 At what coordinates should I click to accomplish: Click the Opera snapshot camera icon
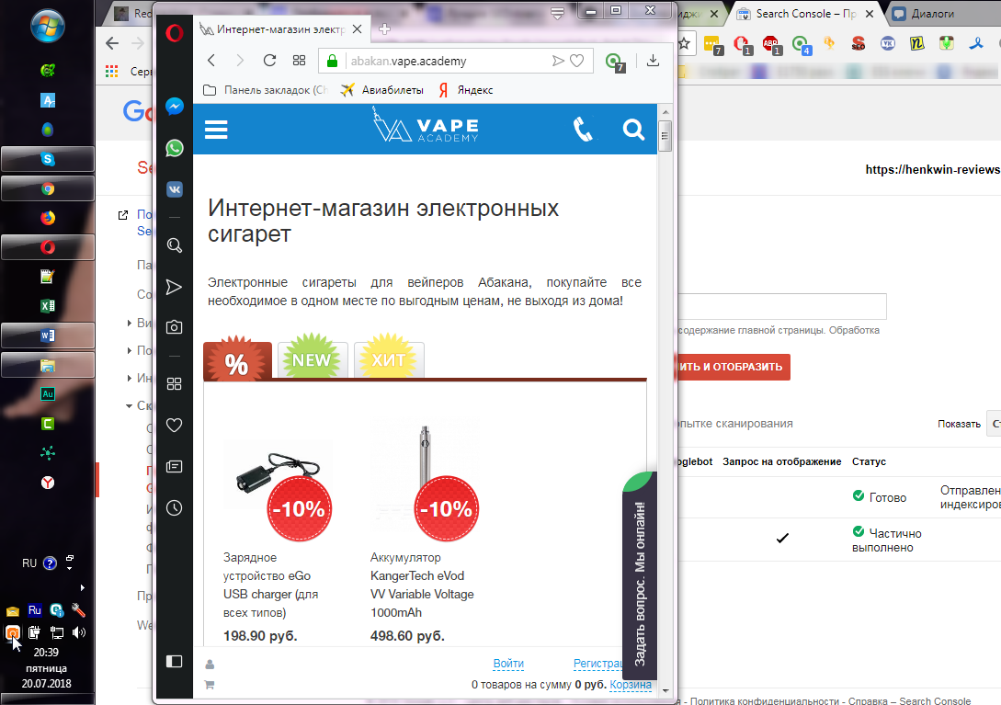[x=175, y=327]
